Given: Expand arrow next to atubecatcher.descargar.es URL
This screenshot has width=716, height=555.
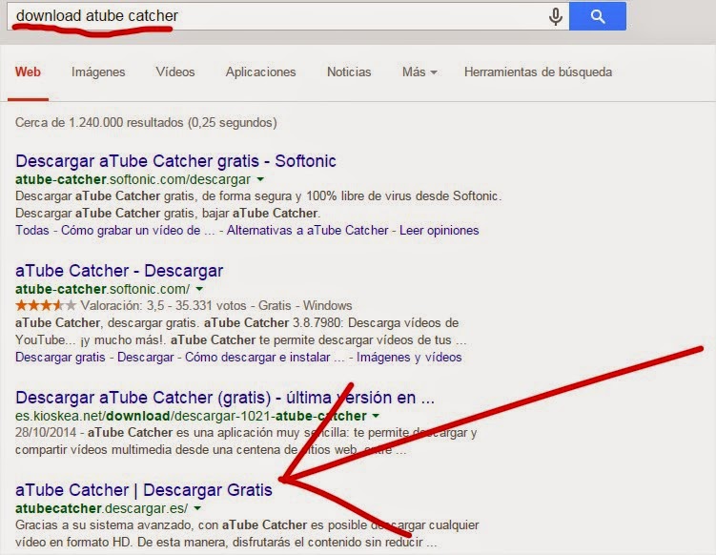Looking at the screenshot, I should click(x=197, y=508).
